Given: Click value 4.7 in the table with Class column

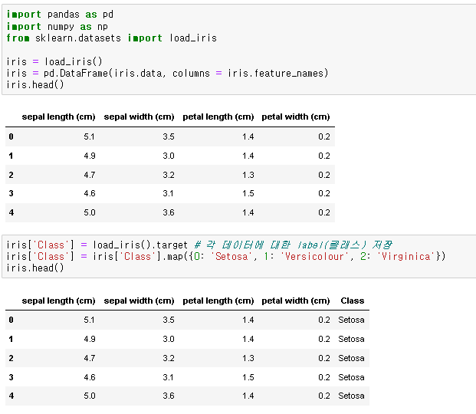Looking at the screenshot, I should coord(90,358).
